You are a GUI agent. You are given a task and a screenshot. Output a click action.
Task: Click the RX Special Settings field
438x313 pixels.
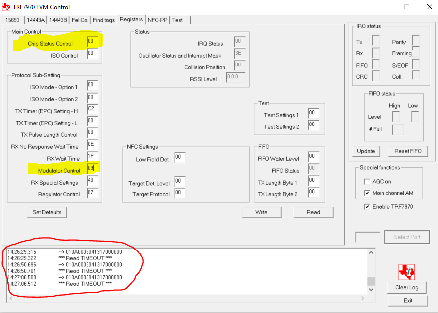click(x=92, y=181)
